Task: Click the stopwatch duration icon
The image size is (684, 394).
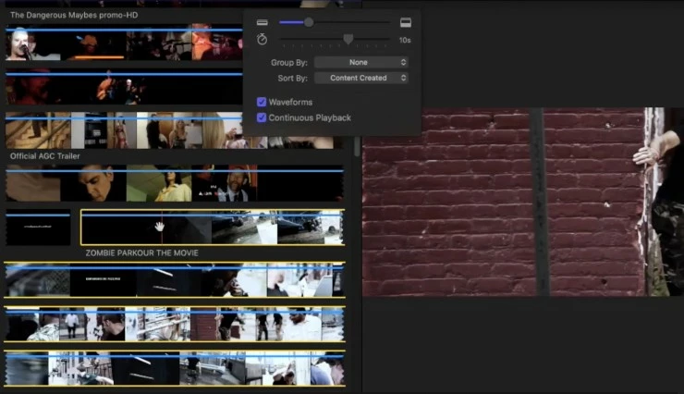Action: 262,39
